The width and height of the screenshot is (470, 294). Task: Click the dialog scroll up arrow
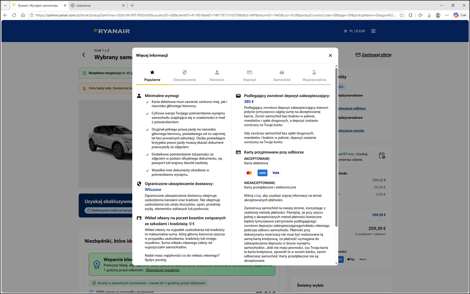pos(336,66)
